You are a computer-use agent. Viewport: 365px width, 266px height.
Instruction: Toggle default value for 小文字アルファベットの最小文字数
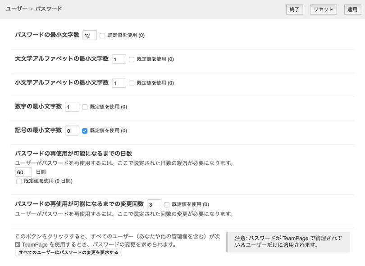tap(132, 83)
